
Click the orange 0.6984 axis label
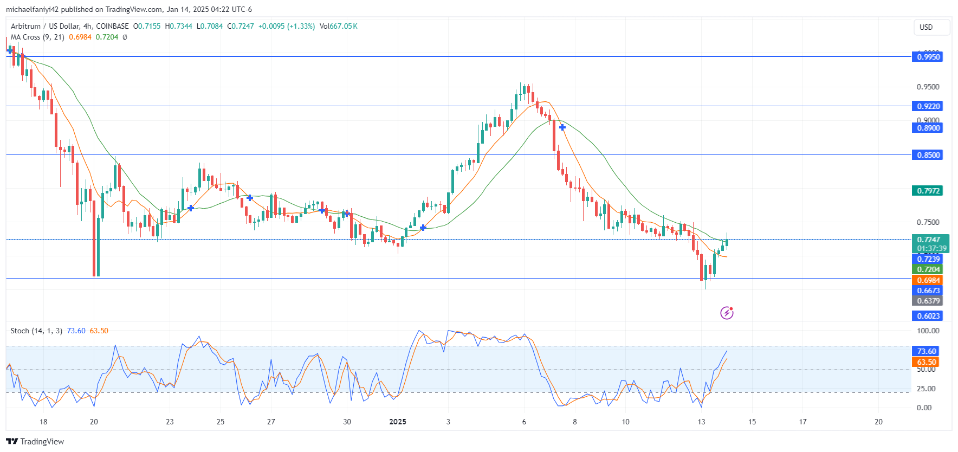click(x=928, y=280)
